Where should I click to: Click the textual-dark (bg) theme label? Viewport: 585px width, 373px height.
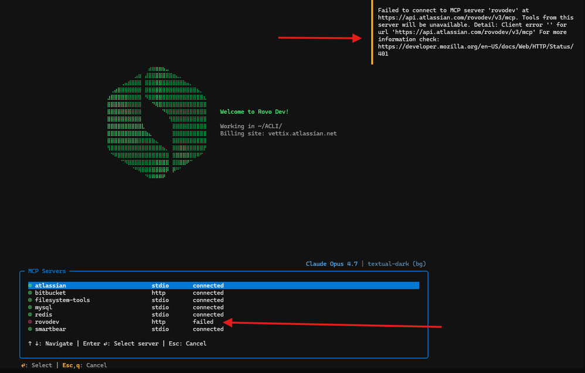point(397,264)
